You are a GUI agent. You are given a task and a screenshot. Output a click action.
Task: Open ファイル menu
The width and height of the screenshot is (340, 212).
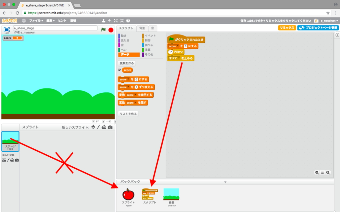coord(36,21)
